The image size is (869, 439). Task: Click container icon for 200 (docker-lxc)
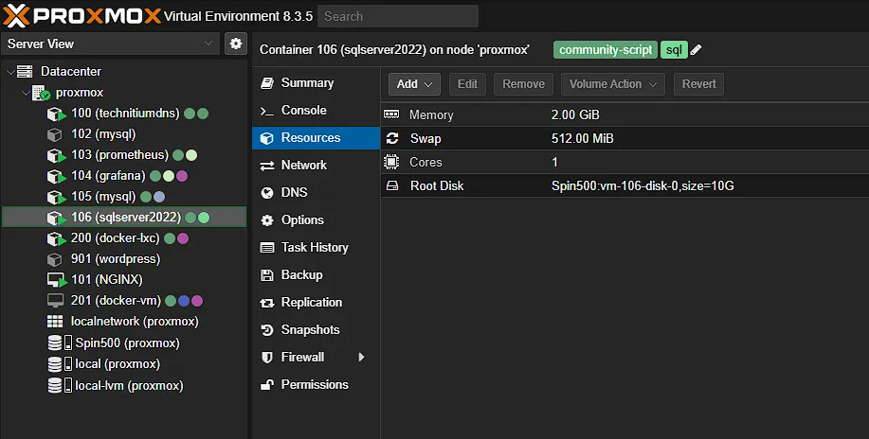pyautogui.click(x=57, y=238)
